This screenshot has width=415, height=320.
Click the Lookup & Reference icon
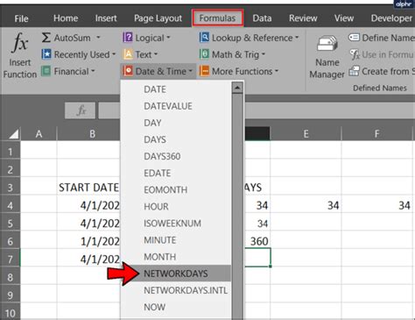tap(204, 38)
